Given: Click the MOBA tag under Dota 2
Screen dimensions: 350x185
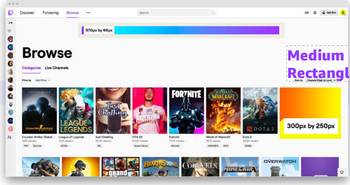Looking at the screenshot, I should (x=248, y=146).
